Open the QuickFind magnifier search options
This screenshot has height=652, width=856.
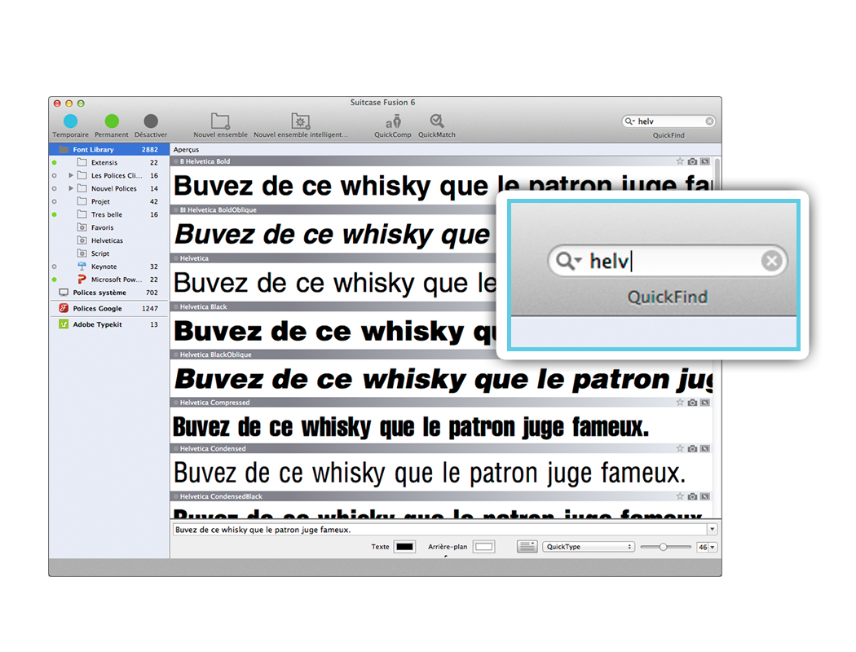click(x=629, y=121)
